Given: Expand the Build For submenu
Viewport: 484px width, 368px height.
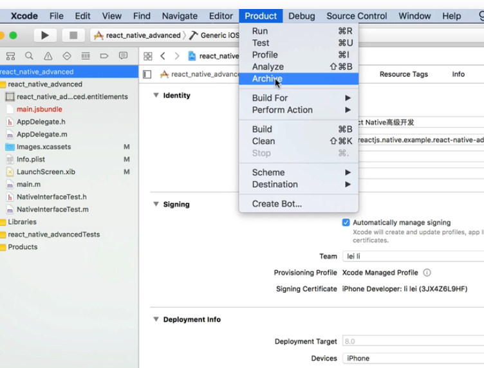Looking at the screenshot, I should point(299,98).
